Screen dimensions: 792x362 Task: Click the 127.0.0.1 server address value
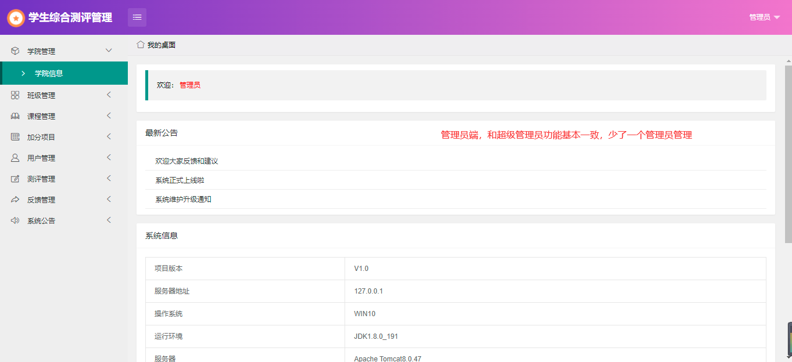click(368, 291)
